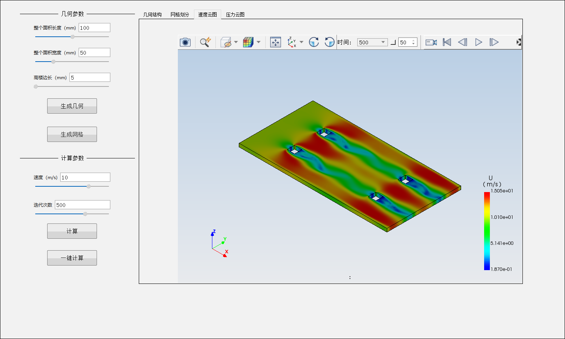Open dropdown arrow beside axis orientation icon
The width and height of the screenshot is (565, 339).
301,42
